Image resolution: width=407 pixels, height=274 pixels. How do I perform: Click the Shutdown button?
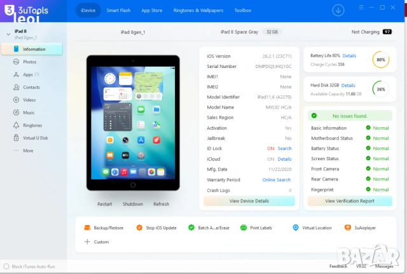click(133, 204)
